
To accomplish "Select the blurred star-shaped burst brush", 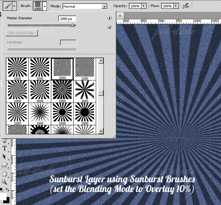I will (x=85, y=91).
